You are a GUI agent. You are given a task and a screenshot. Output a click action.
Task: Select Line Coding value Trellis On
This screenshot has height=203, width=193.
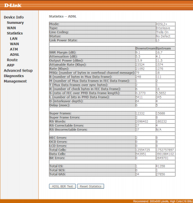coord(162,32)
